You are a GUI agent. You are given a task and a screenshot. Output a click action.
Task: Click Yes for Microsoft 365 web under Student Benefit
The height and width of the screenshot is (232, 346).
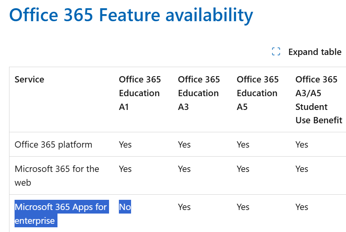coord(302,169)
